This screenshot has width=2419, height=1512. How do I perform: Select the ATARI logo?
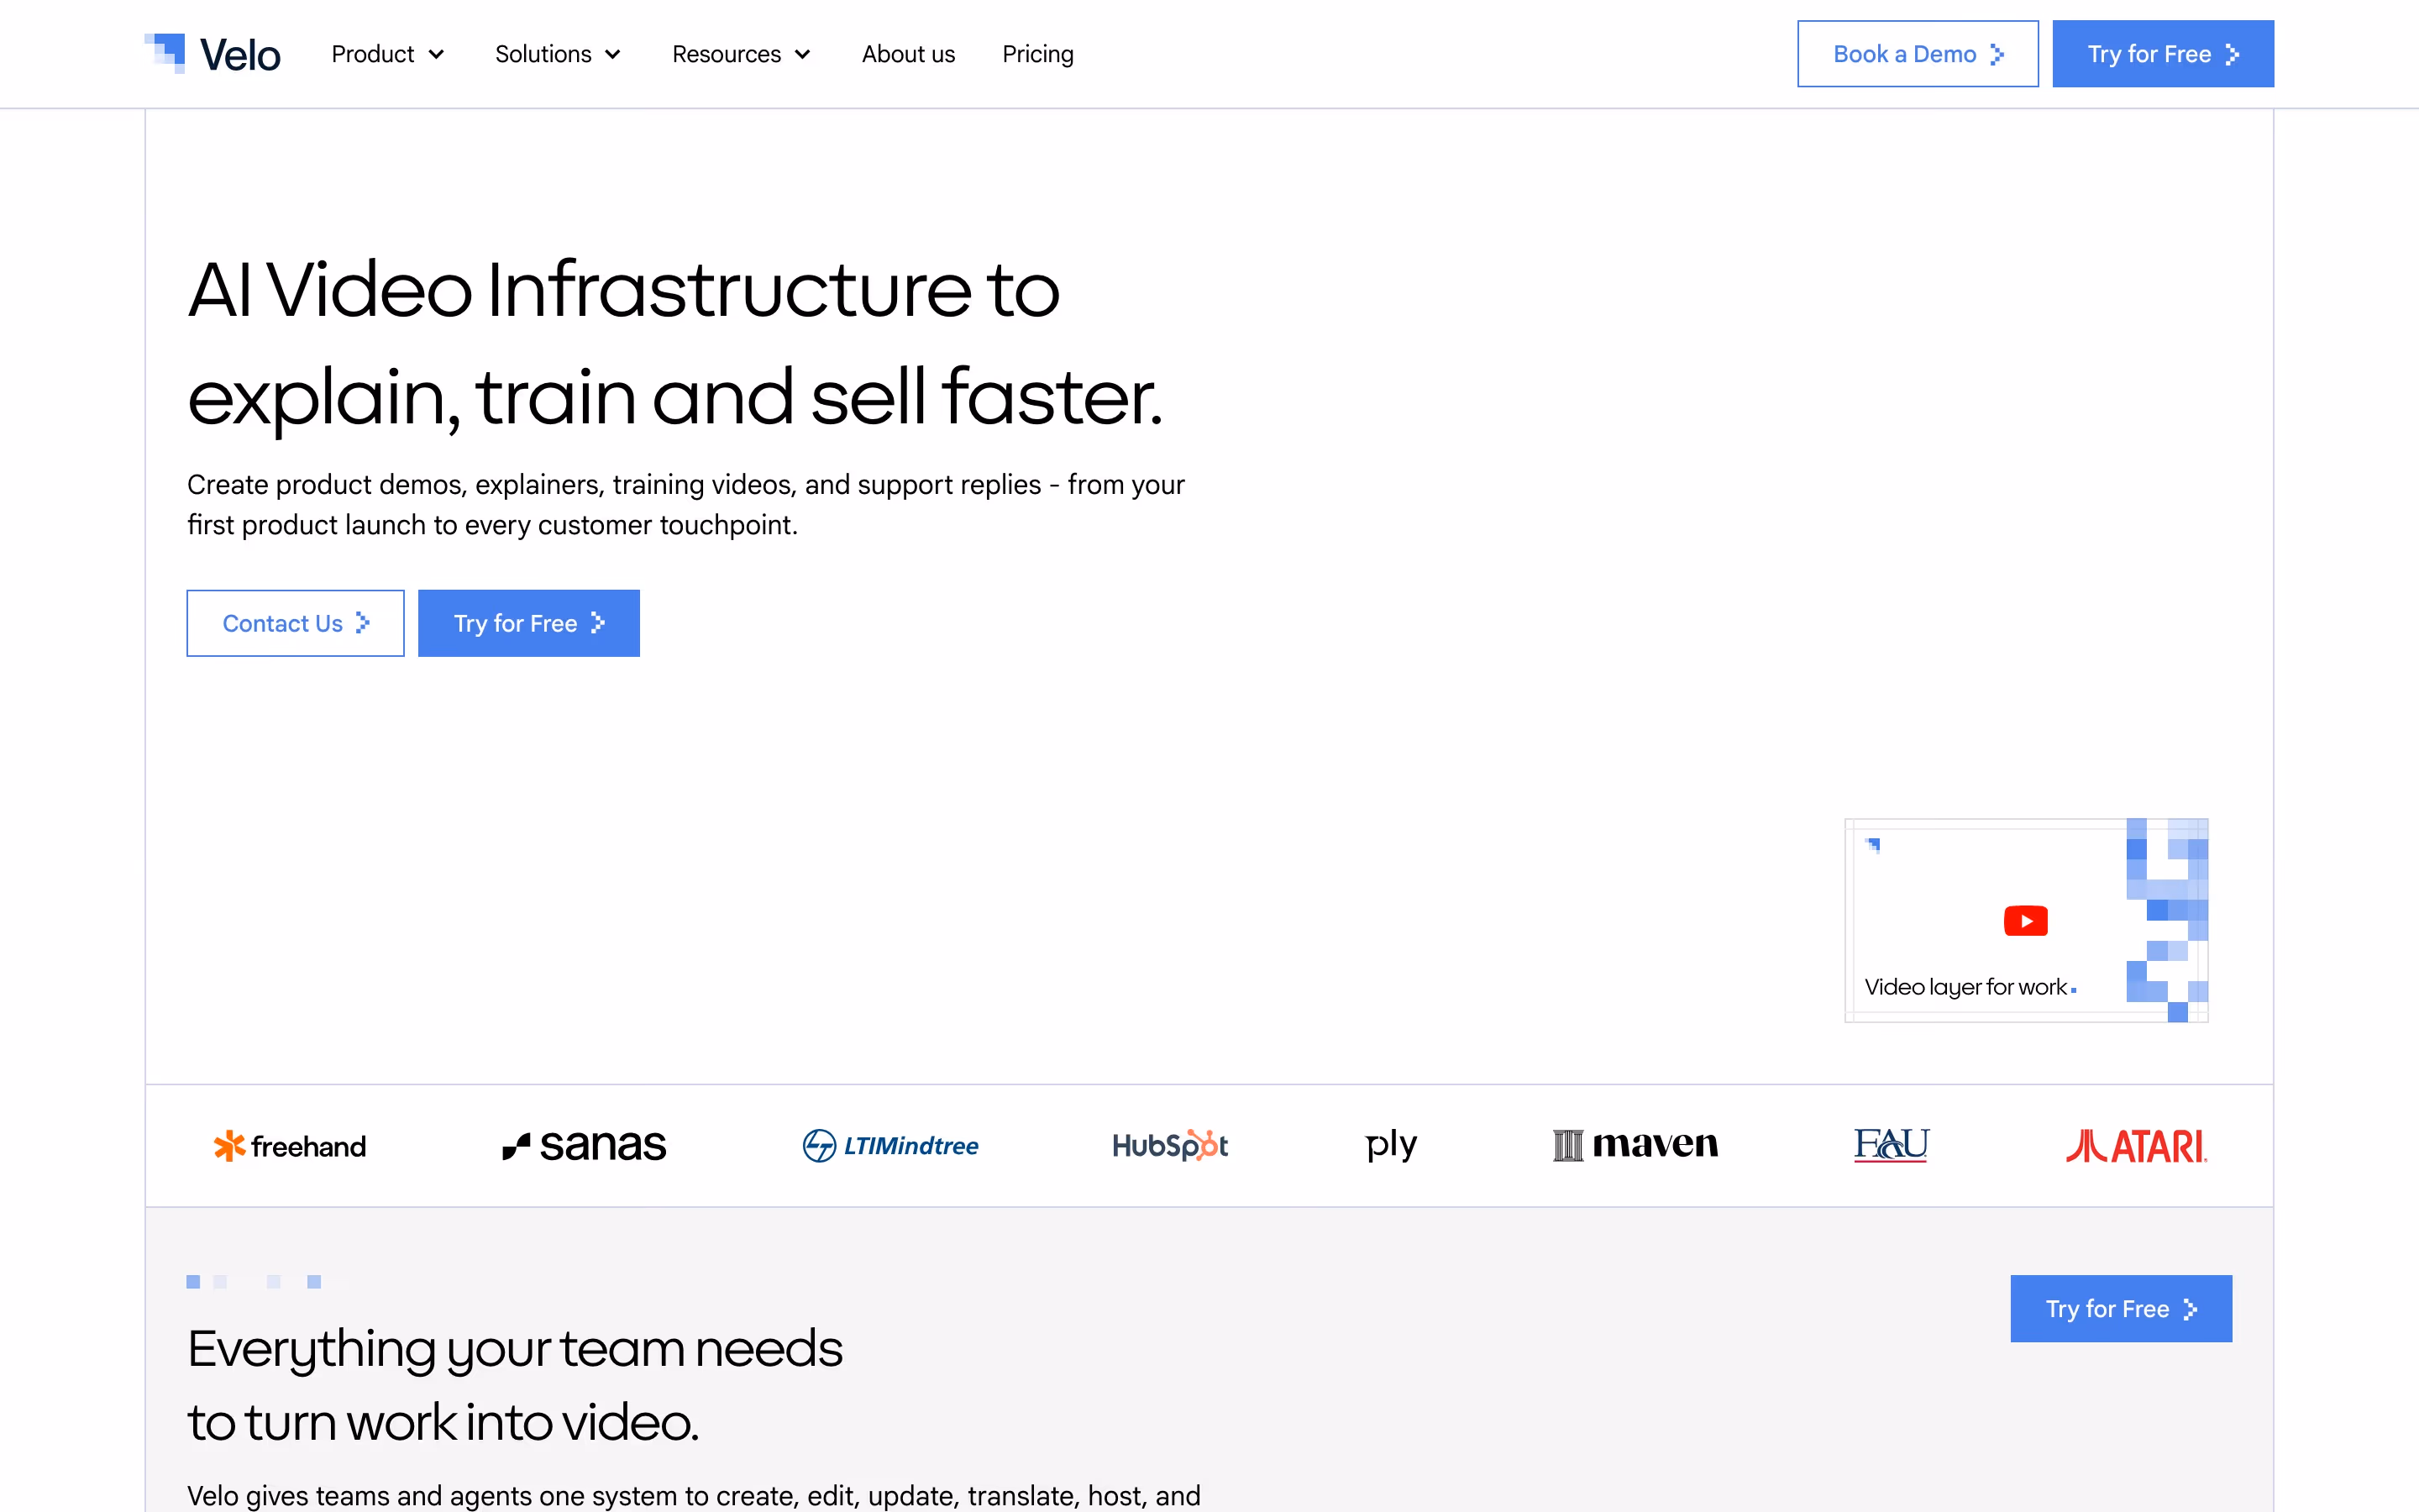(2136, 1146)
